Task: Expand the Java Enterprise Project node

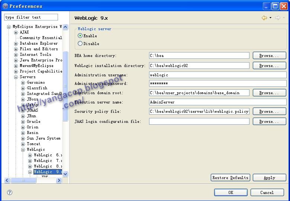Action: click(x=16, y=60)
